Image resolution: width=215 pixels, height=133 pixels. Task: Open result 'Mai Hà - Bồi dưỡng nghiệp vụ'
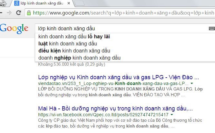[115, 109]
